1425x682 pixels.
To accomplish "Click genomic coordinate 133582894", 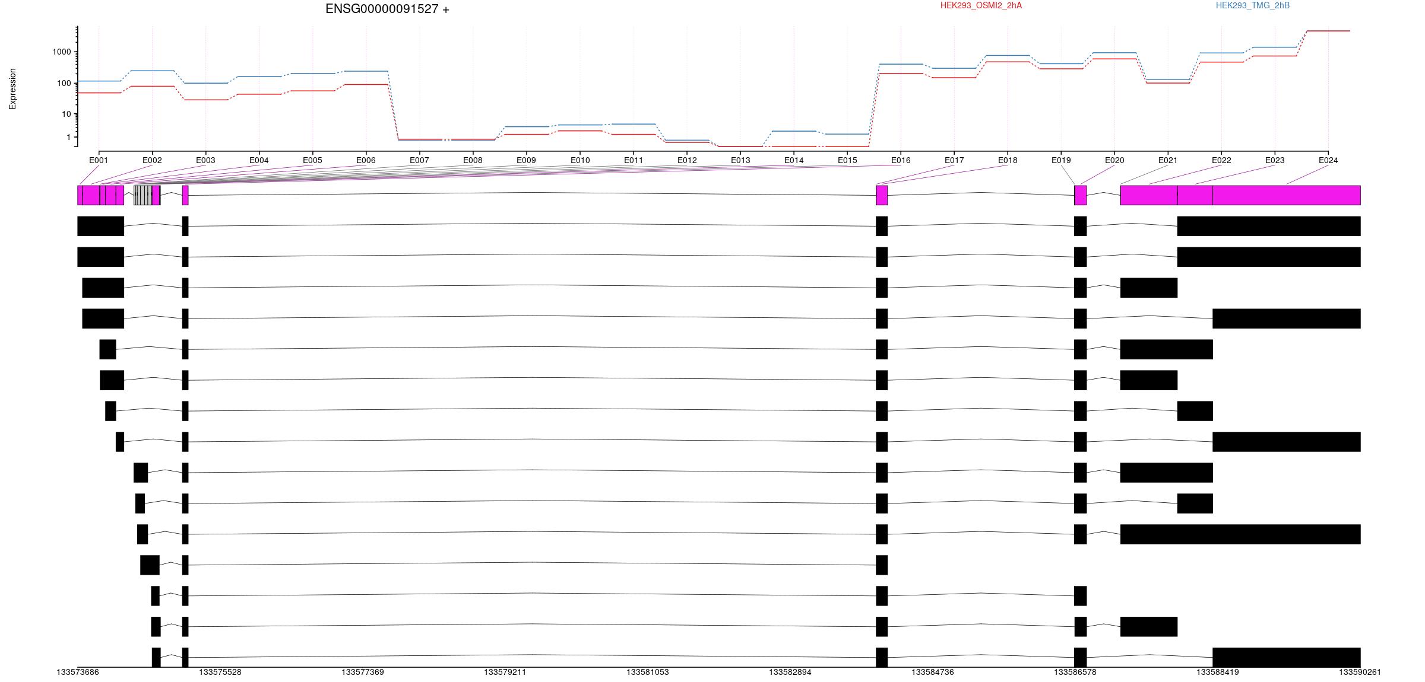I will tap(790, 672).
